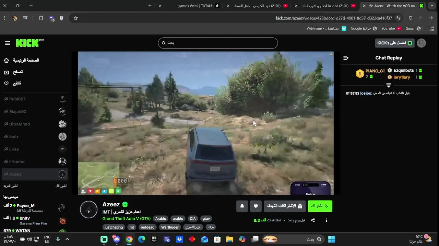Open recommended channel Psyco_M
The image size is (439, 246).
[35, 208]
